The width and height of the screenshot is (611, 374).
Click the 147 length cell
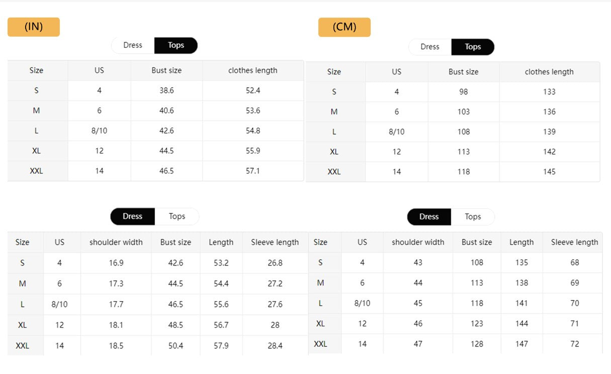(521, 344)
